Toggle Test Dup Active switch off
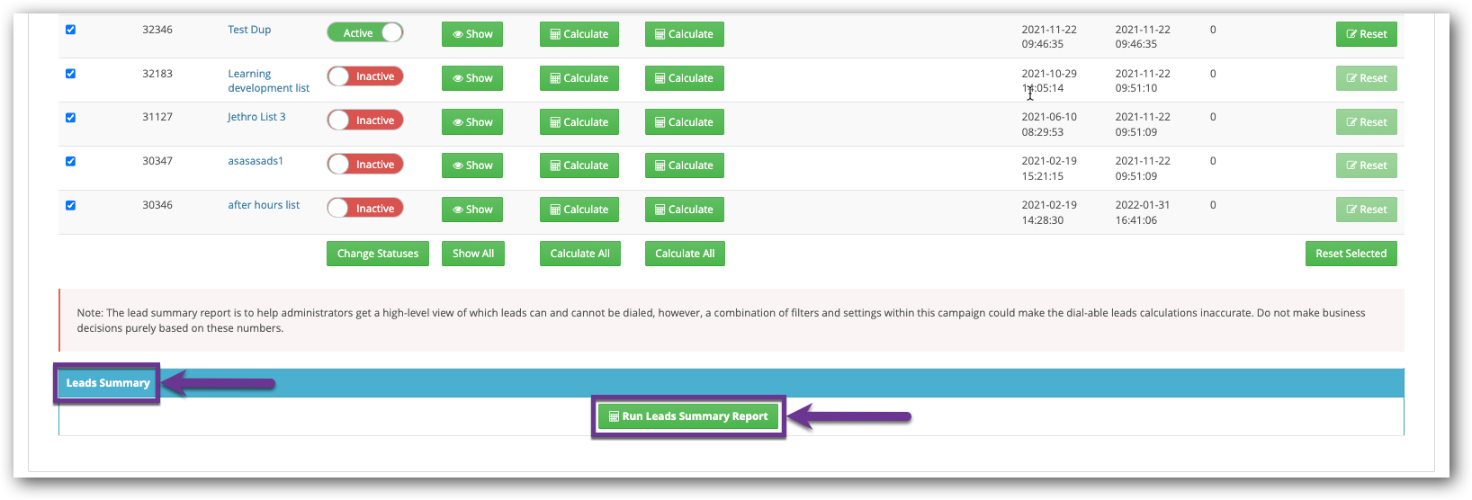The height and width of the screenshot is (500, 1472). (x=364, y=33)
